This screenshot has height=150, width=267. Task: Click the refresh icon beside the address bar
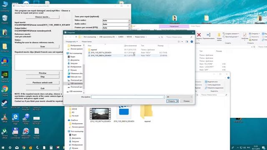tap(162, 37)
